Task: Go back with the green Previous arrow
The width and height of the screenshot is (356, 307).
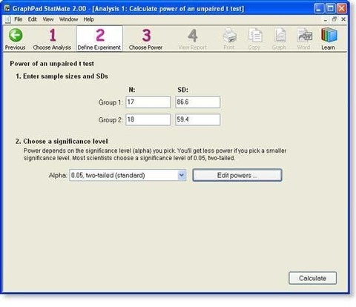Action: pos(16,39)
